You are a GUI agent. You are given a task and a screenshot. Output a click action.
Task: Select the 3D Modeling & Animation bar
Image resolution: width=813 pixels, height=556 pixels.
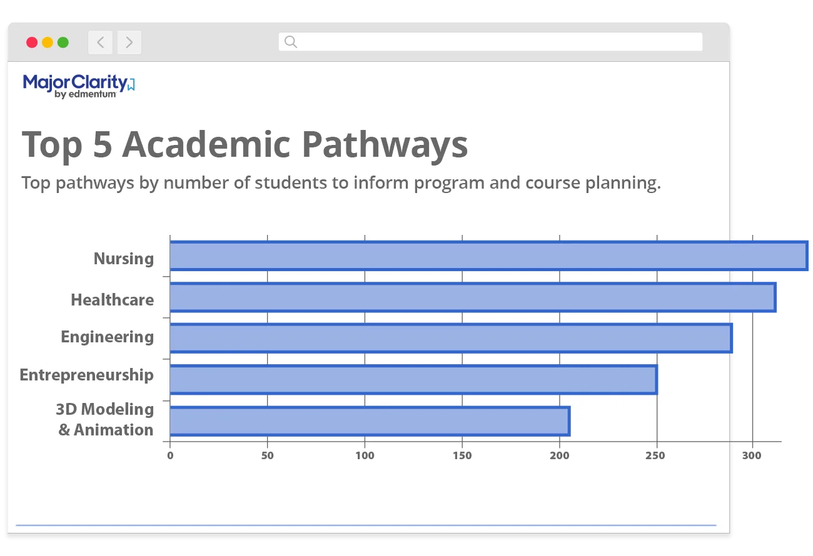pos(370,421)
